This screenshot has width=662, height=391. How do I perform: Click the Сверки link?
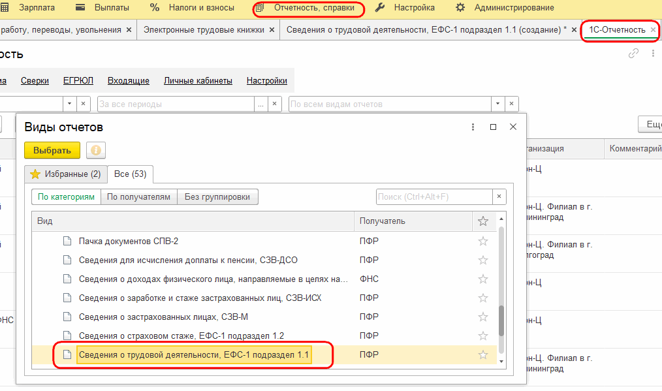point(35,81)
